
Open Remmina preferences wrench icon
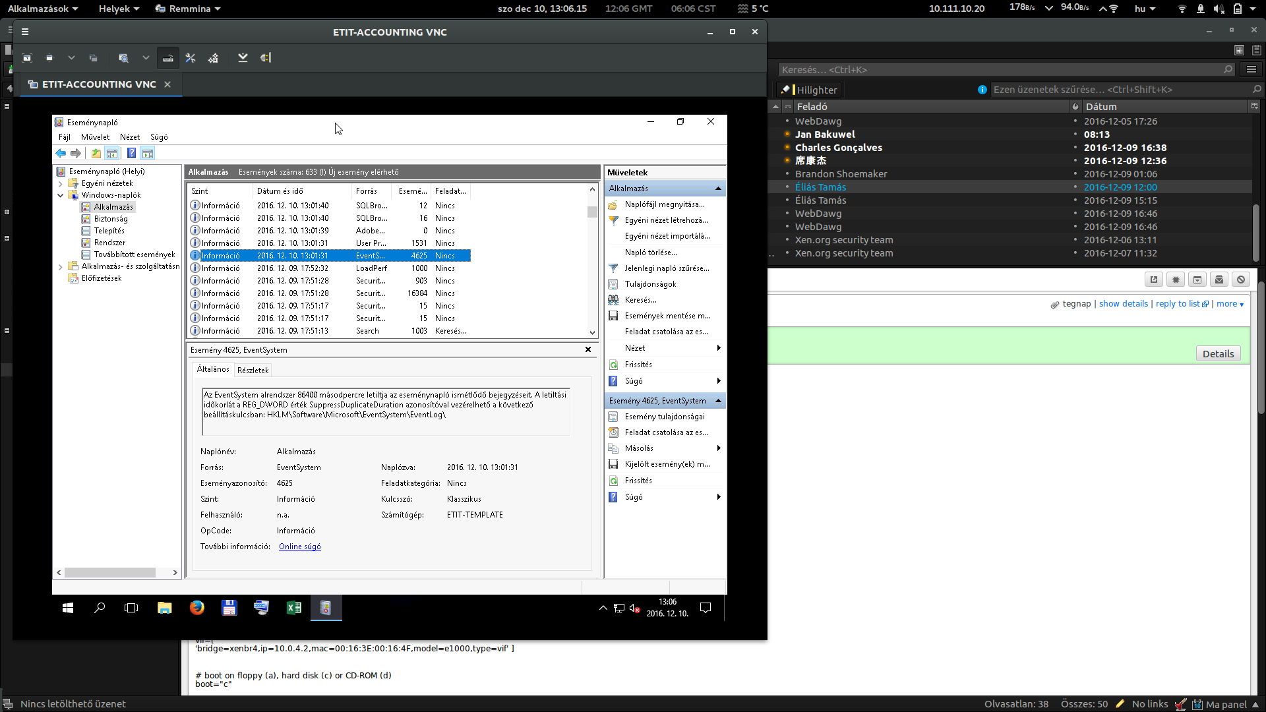click(191, 58)
